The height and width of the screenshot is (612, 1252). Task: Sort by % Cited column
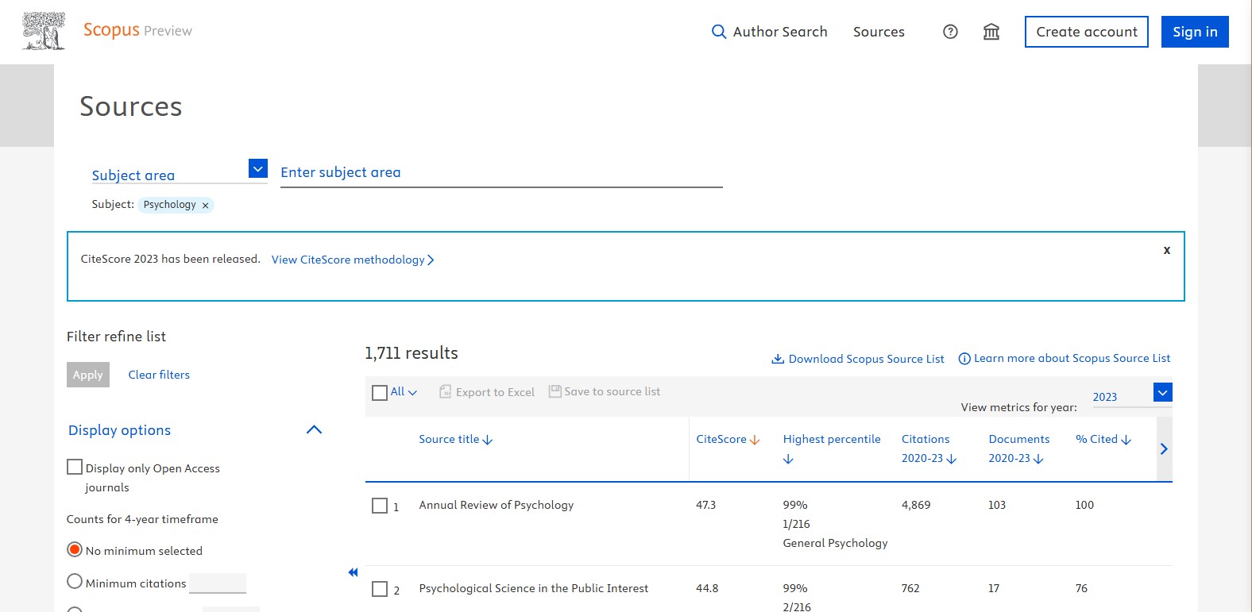[1103, 440]
